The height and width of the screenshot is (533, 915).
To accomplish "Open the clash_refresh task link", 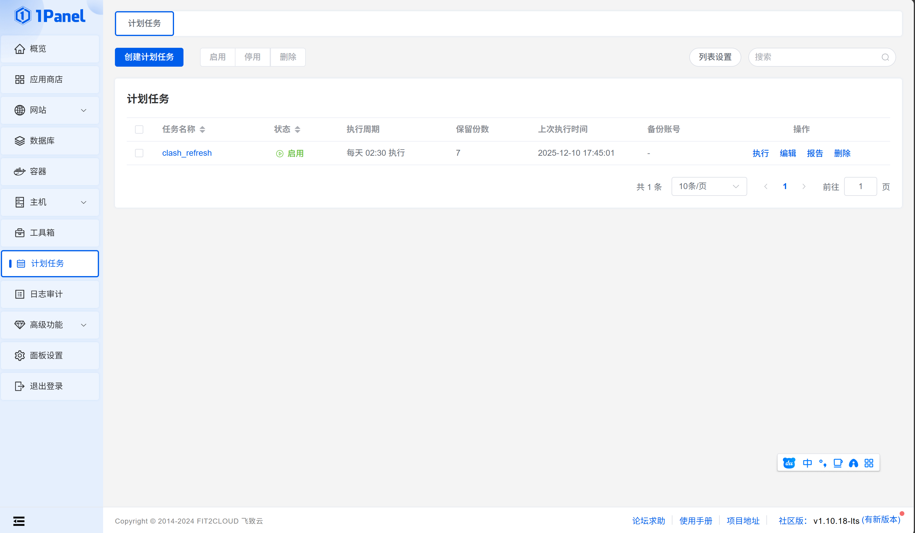I will [187, 153].
